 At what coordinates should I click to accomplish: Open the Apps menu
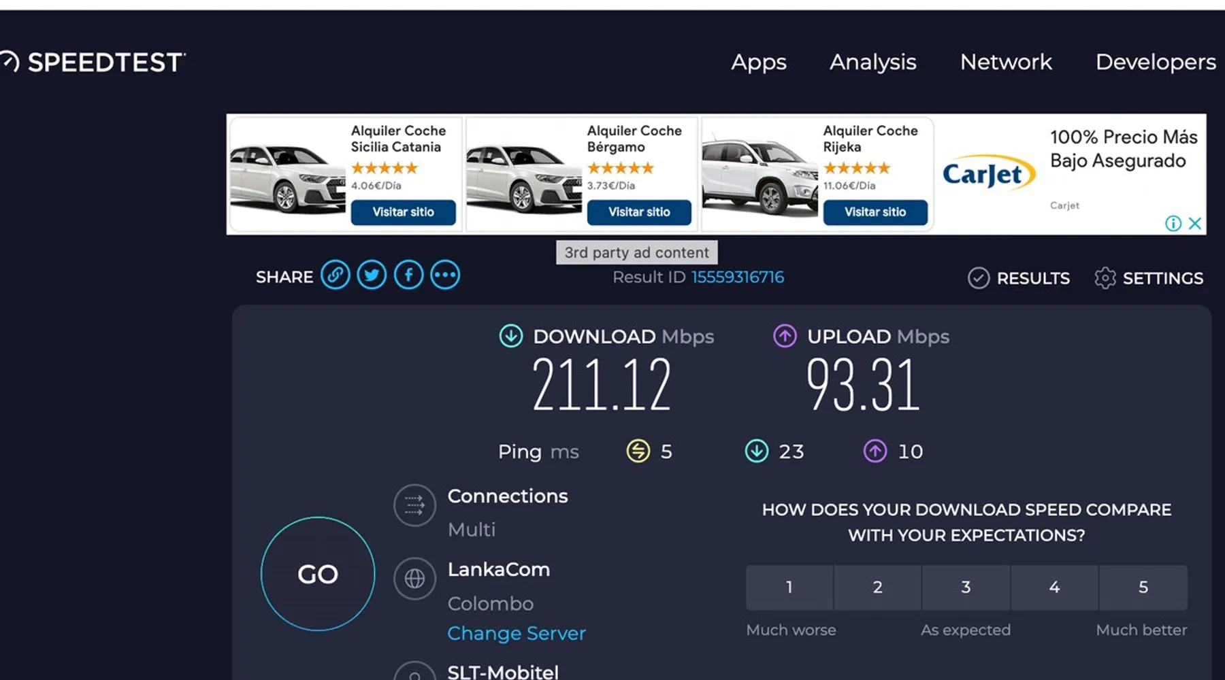tap(759, 63)
